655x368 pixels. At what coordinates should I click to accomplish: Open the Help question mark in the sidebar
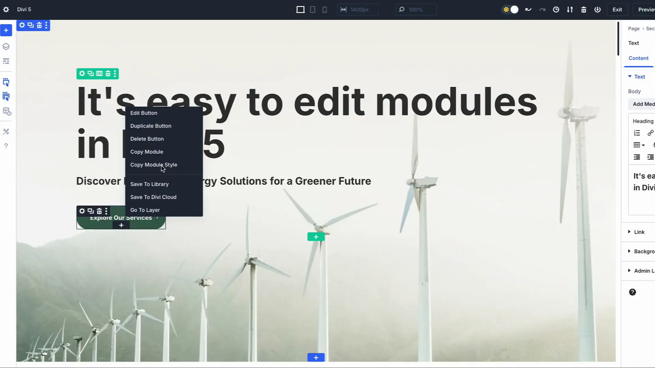pos(6,146)
